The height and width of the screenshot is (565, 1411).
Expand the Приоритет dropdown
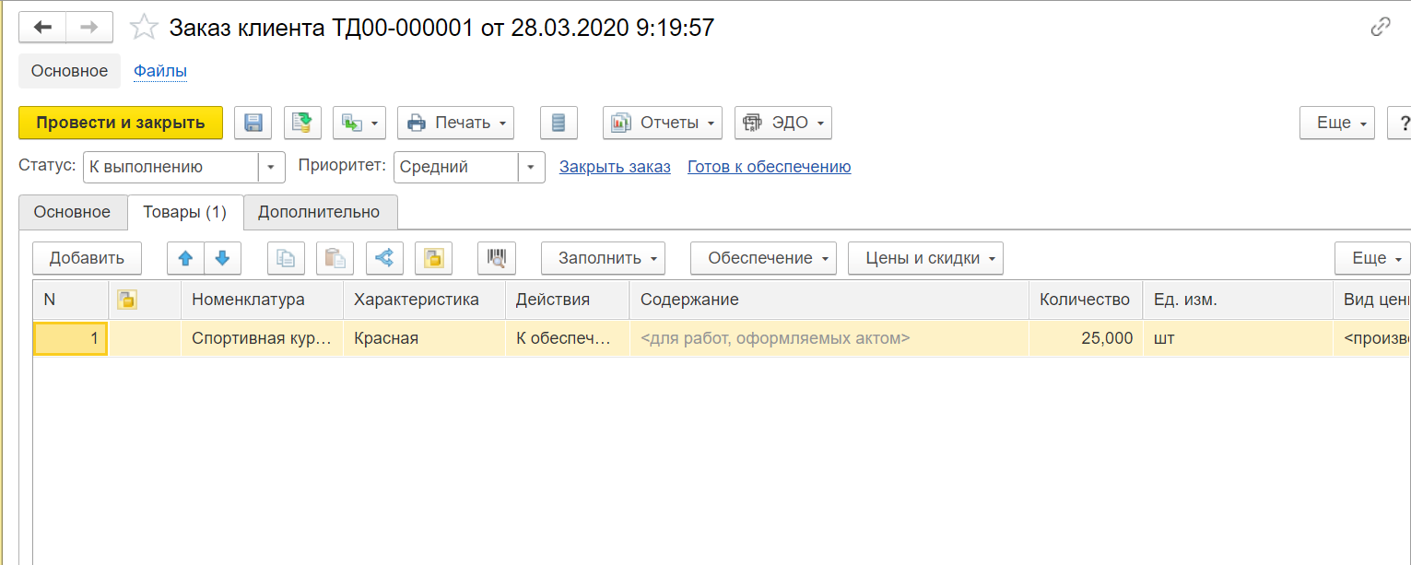(x=531, y=167)
